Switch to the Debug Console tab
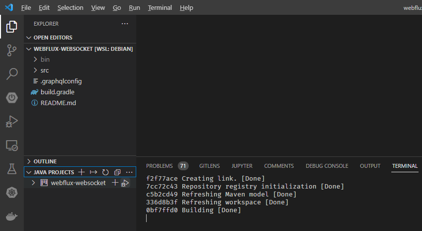Viewport: 422px width, 231px height. click(x=327, y=166)
